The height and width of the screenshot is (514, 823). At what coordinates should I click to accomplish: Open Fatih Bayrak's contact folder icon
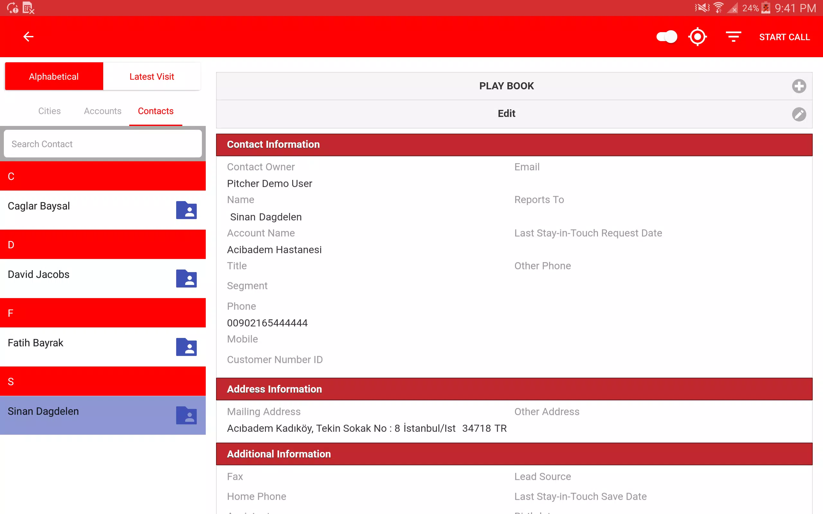186,347
